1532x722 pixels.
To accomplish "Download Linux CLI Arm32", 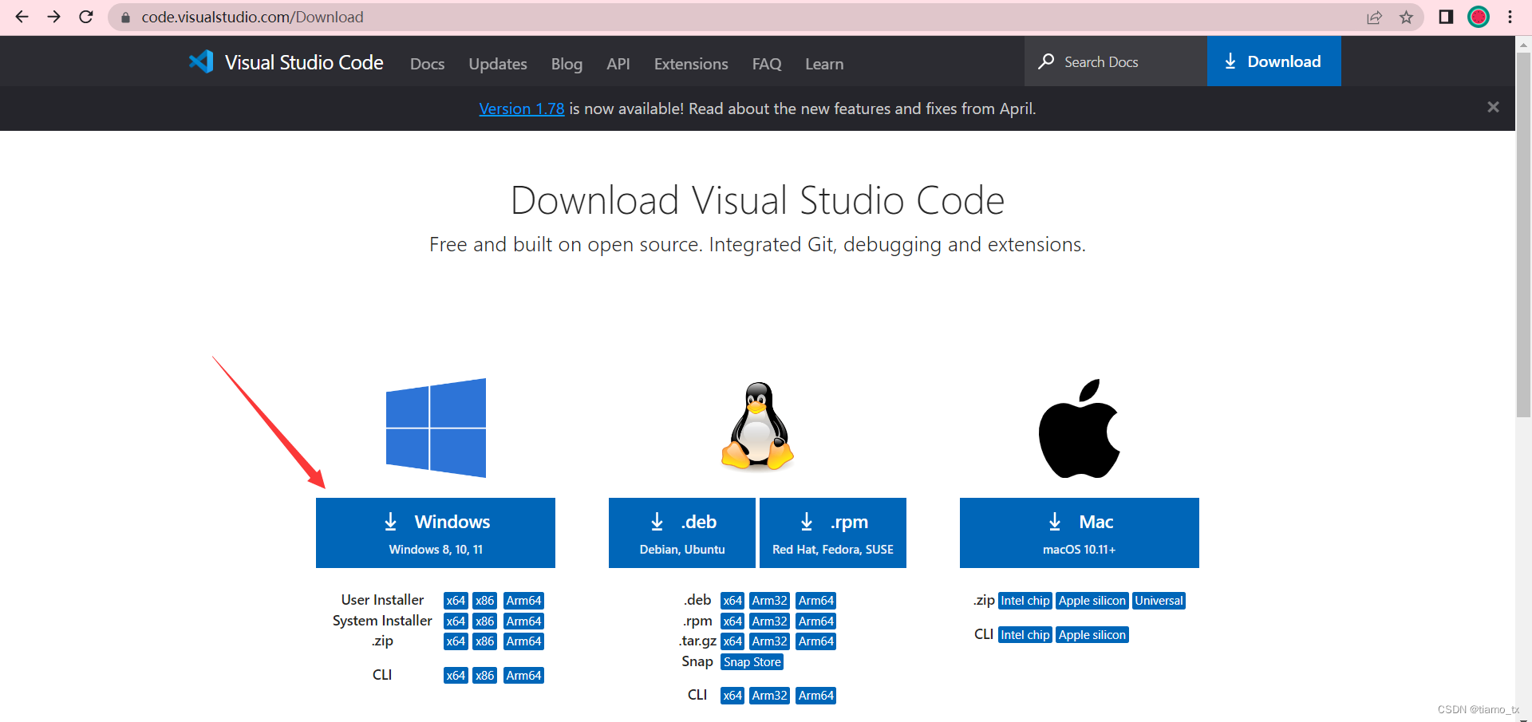I will (769, 696).
